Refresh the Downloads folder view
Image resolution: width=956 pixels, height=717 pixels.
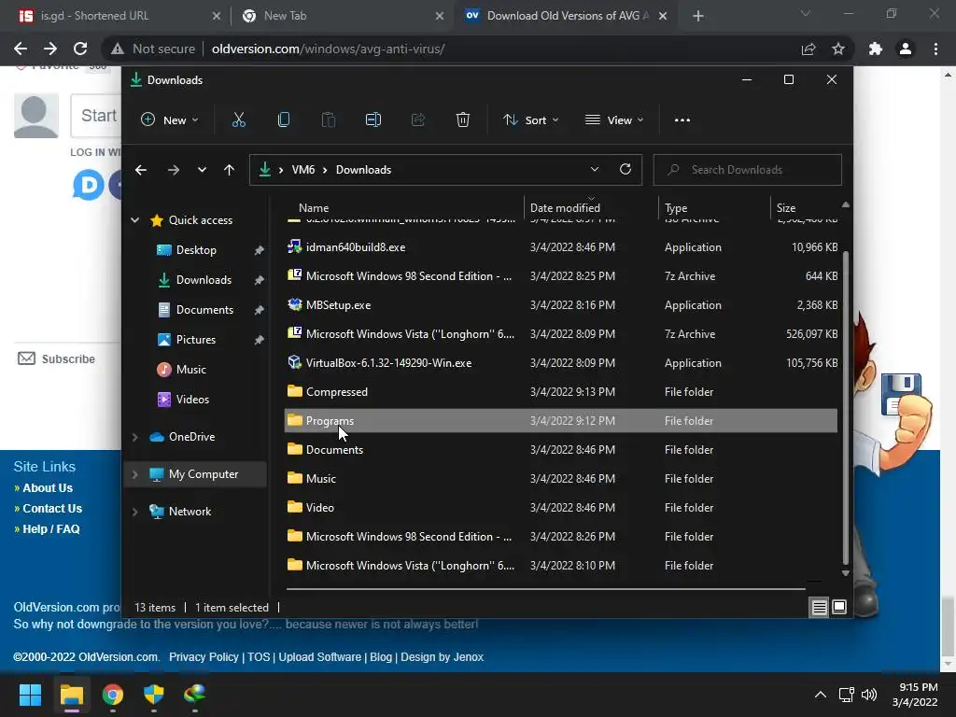pos(625,170)
